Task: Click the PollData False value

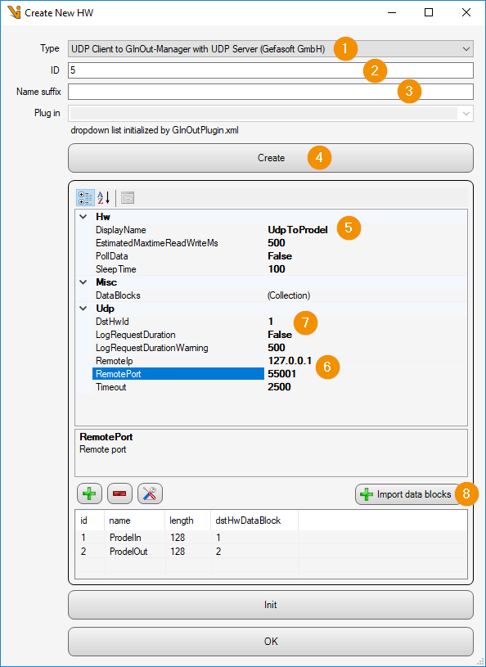Action: click(x=280, y=256)
